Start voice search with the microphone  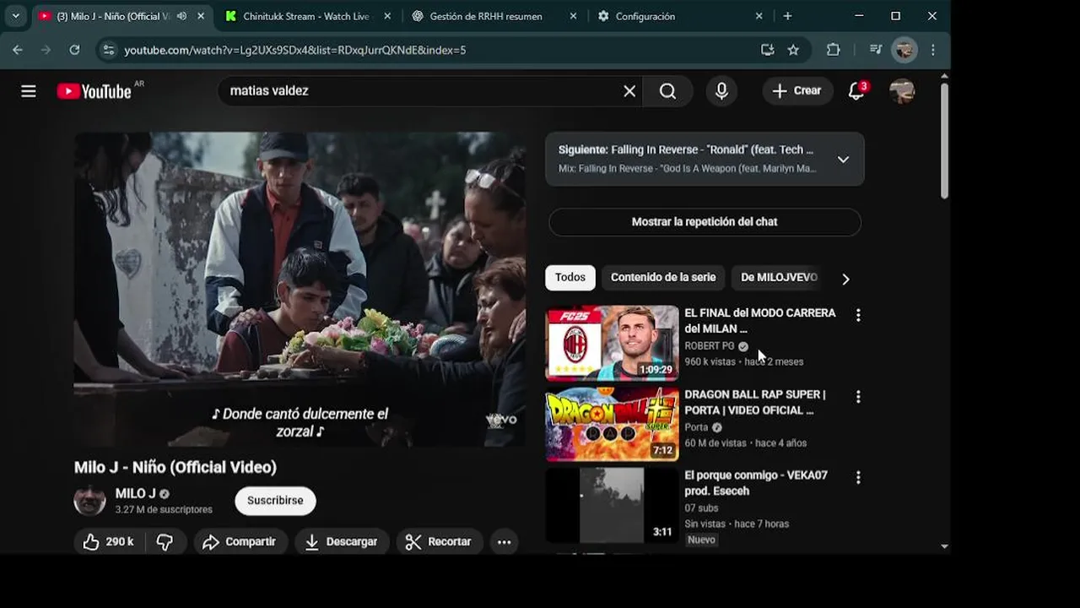pos(721,91)
